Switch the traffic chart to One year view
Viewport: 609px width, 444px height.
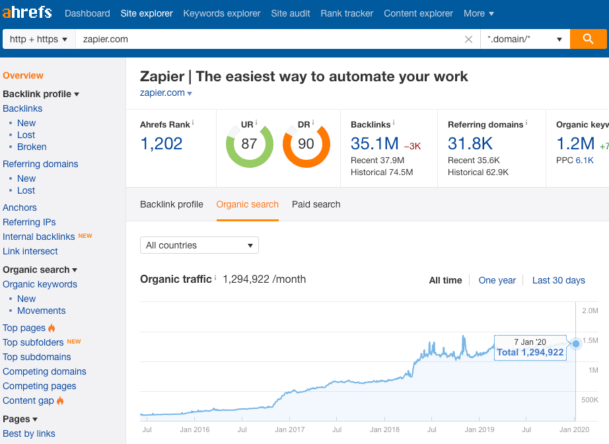click(497, 280)
